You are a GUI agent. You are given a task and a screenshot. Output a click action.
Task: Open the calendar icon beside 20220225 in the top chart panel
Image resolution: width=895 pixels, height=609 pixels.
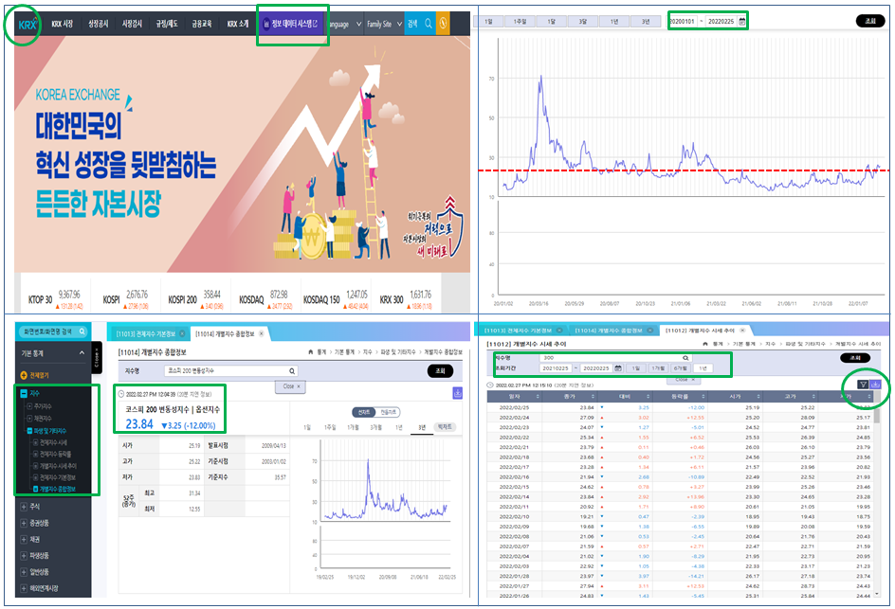pyautogui.click(x=742, y=22)
